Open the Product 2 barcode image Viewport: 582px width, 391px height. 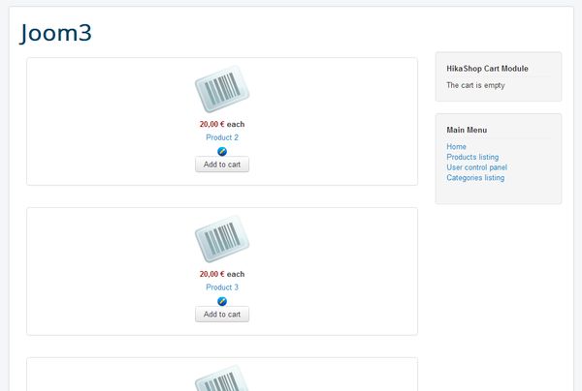pyautogui.click(x=222, y=89)
